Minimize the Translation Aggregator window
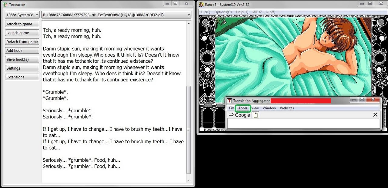This screenshot has width=388, height=188. coord(354,99)
